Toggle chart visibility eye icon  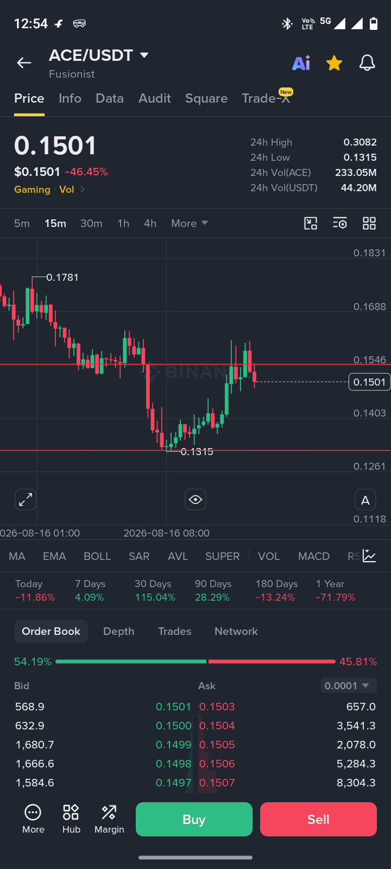(195, 499)
